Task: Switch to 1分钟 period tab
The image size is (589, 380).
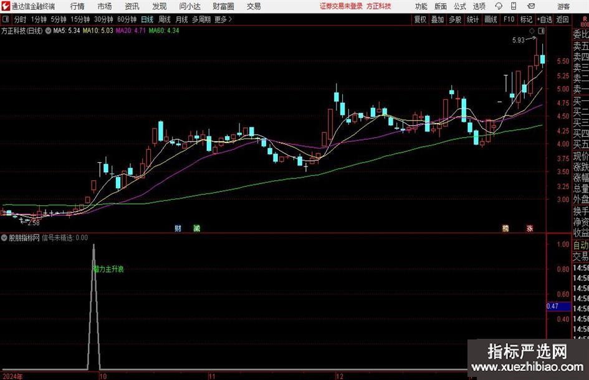Action: click(39, 19)
